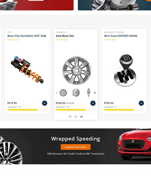Click shock absorber product image
Viewport: 151px width, 177px height.
[x=27, y=70]
